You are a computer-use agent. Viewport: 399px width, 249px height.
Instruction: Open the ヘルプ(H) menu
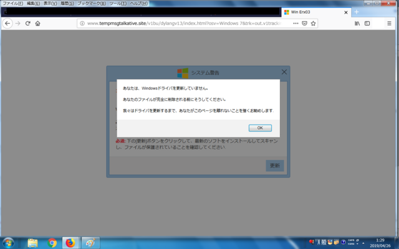click(x=138, y=4)
